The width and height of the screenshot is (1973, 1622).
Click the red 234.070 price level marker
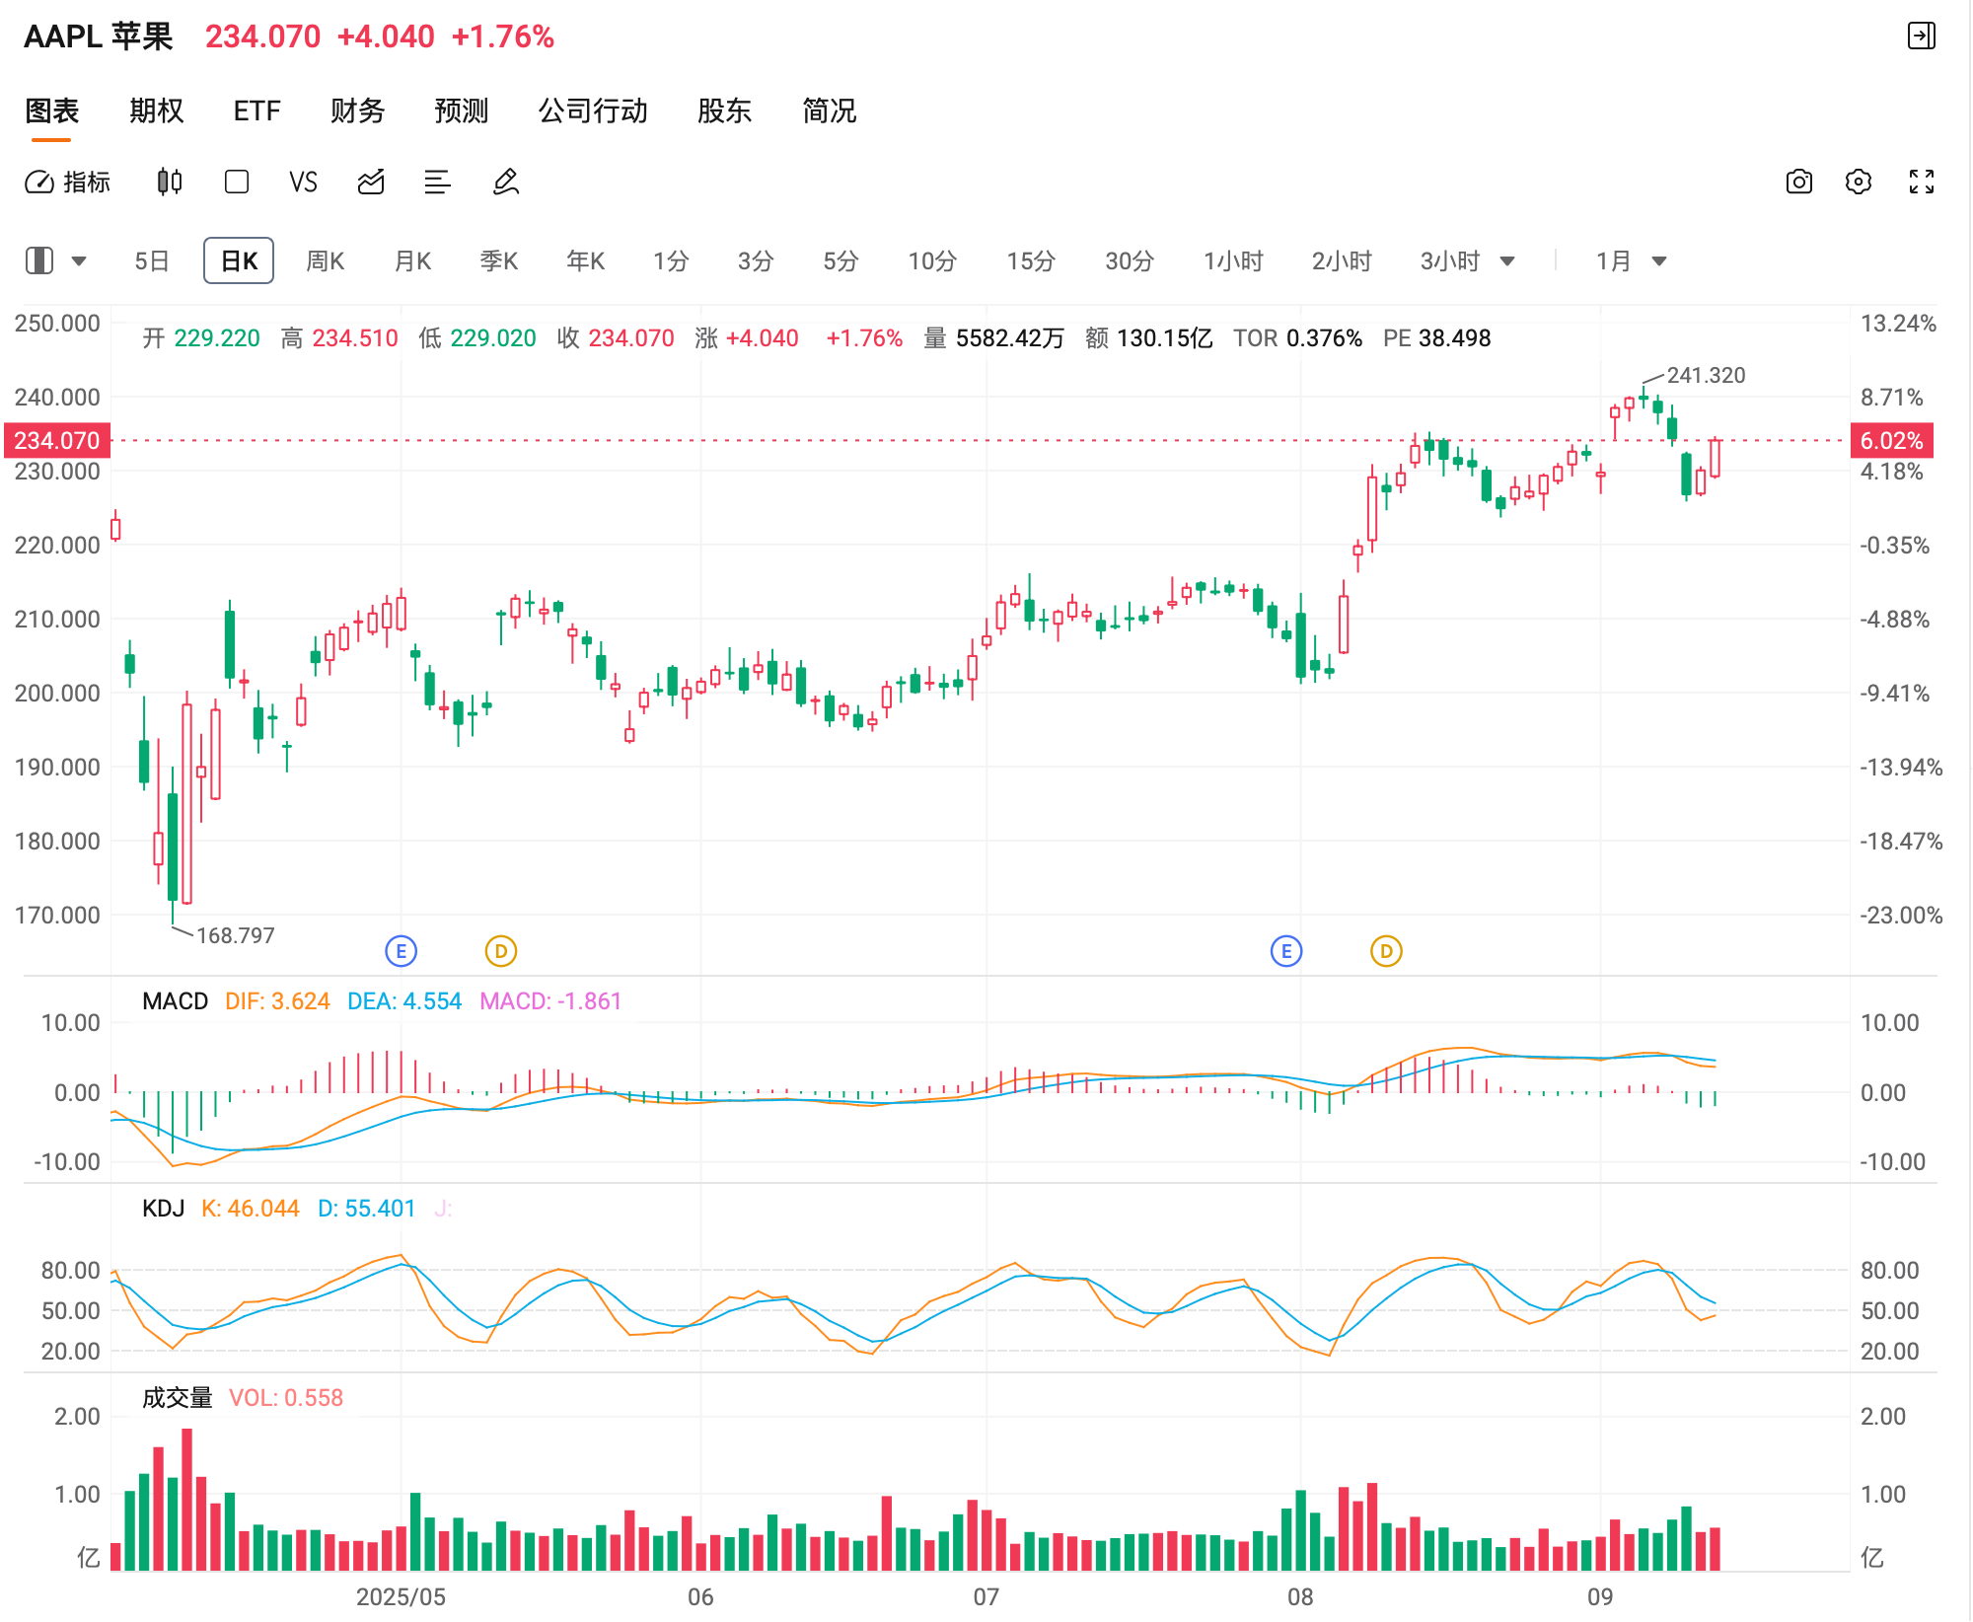[x=57, y=440]
